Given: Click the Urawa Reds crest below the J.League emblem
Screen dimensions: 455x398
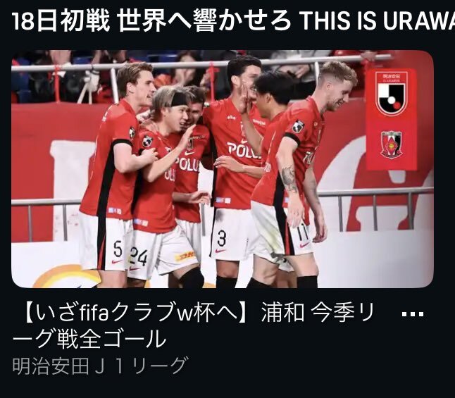Looking at the screenshot, I should tap(391, 144).
